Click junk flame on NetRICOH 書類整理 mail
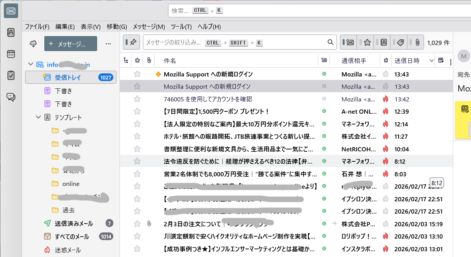Image resolution: width=471 pixels, height=257 pixels. 385,149
